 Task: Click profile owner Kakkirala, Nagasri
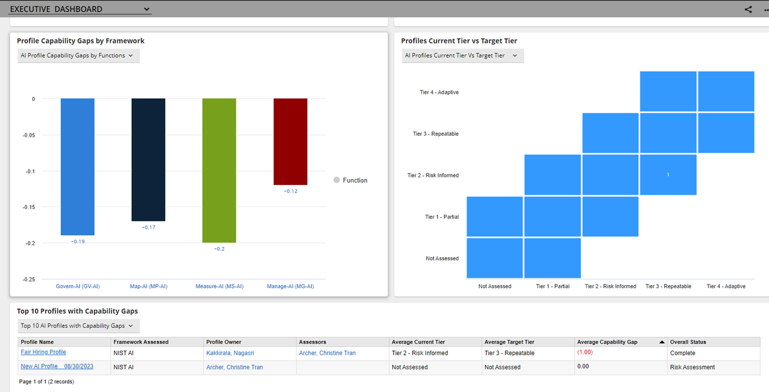point(230,353)
